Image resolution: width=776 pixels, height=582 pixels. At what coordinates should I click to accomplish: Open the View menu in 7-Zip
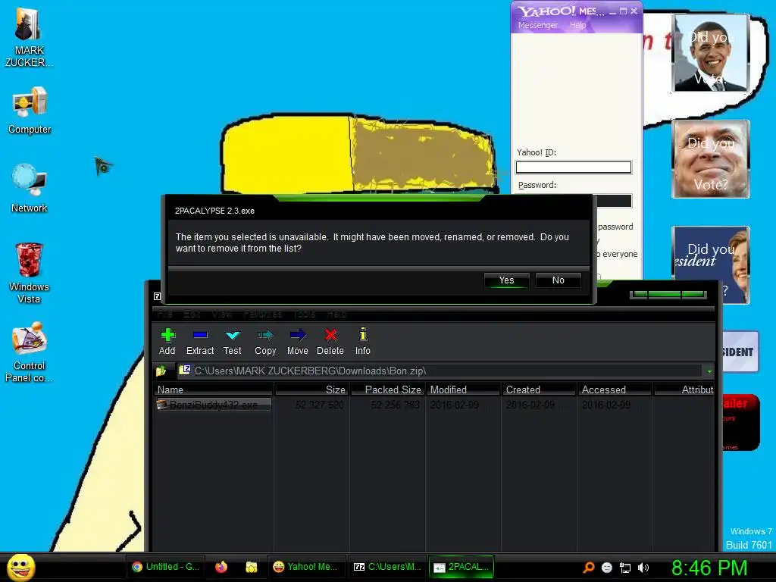tap(222, 314)
